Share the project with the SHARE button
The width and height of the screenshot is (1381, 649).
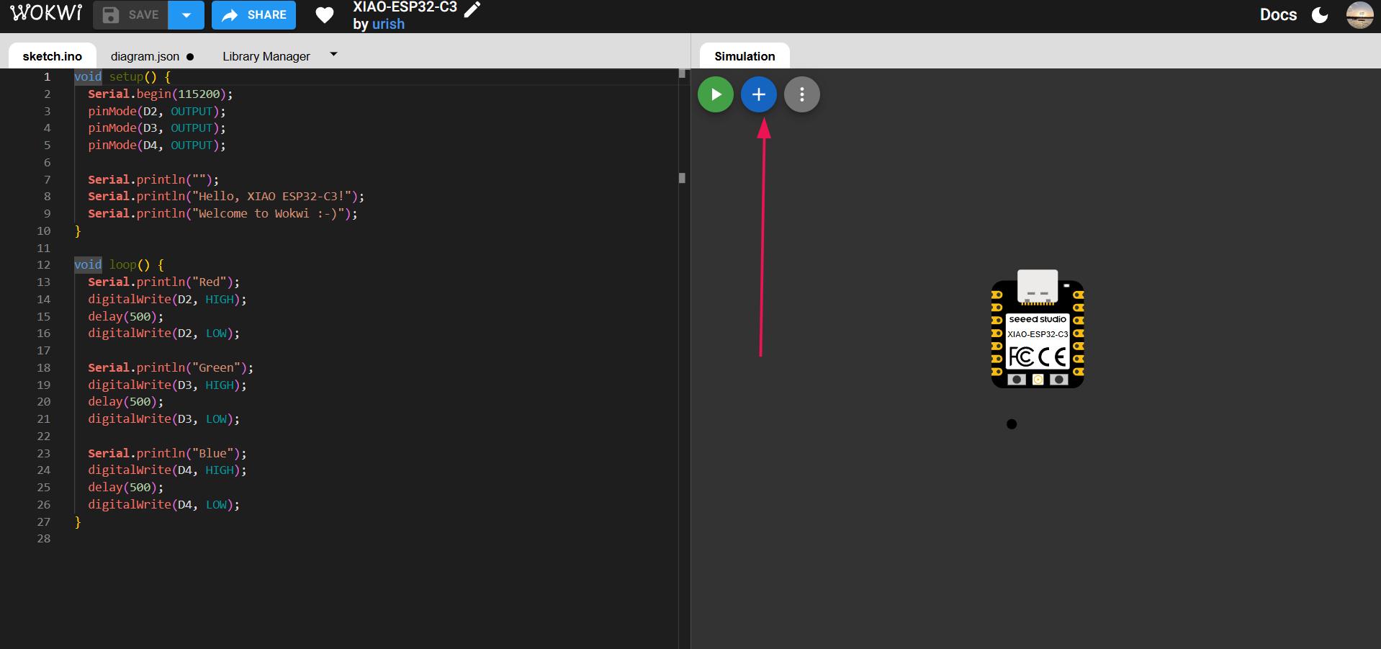(253, 15)
